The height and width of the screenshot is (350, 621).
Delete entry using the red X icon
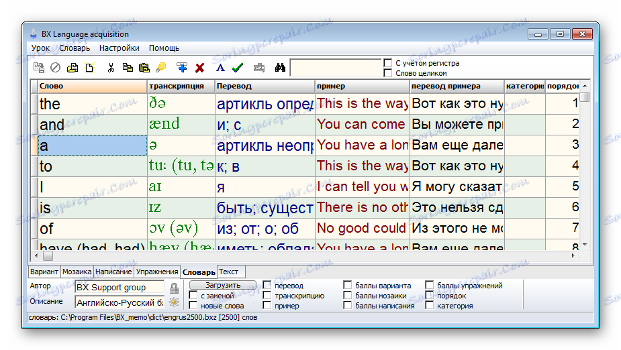click(x=199, y=68)
